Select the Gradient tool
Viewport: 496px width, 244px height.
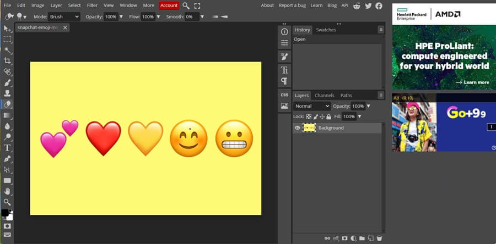click(x=7, y=115)
